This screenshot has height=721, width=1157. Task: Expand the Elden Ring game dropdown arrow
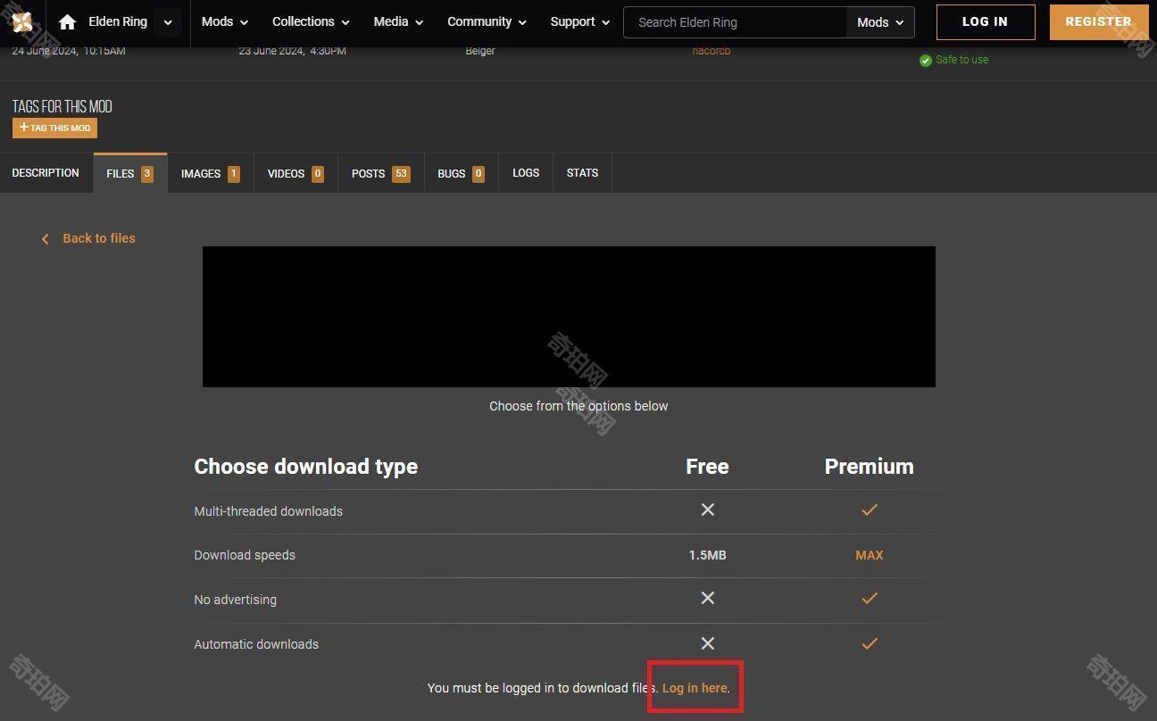(x=168, y=22)
